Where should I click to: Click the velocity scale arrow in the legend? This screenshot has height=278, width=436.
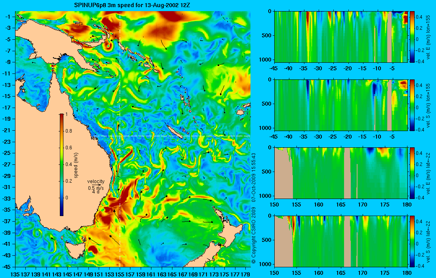click(x=96, y=185)
